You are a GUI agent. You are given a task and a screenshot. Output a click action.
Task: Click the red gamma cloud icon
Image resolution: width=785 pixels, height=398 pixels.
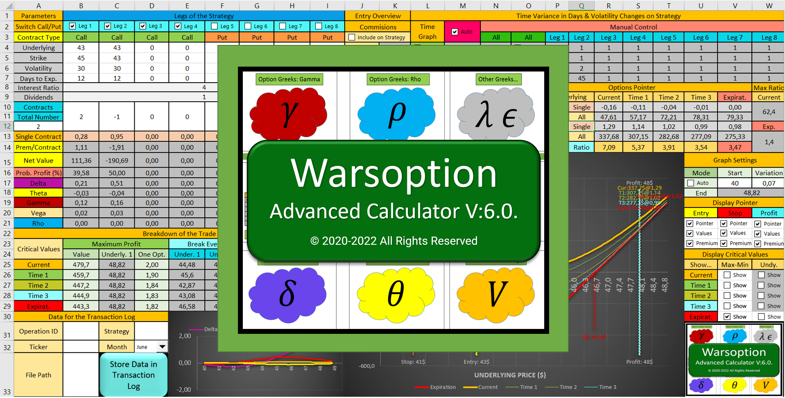[288, 114]
